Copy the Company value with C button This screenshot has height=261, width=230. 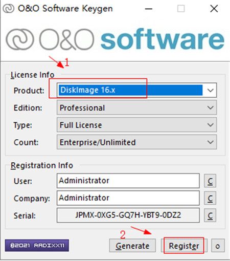coord(210,198)
